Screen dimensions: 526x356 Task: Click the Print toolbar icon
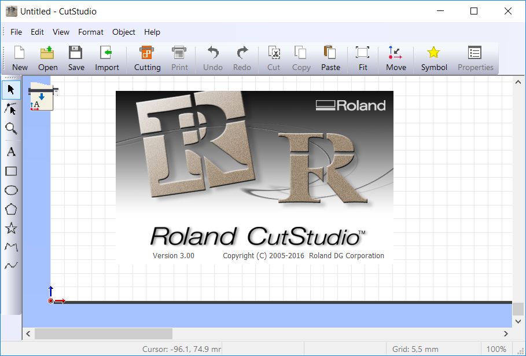(x=179, y=58)
